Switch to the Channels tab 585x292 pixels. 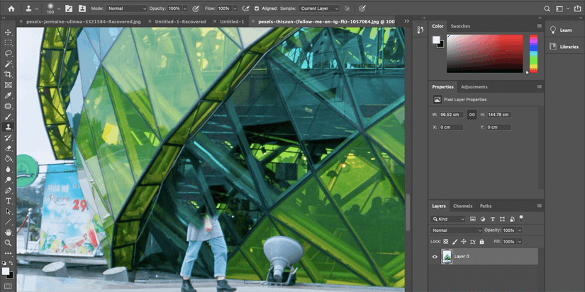462,206
